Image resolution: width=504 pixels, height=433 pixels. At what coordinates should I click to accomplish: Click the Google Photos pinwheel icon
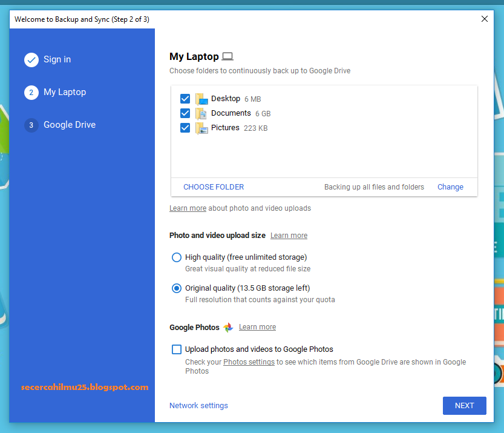click(228, 328)
